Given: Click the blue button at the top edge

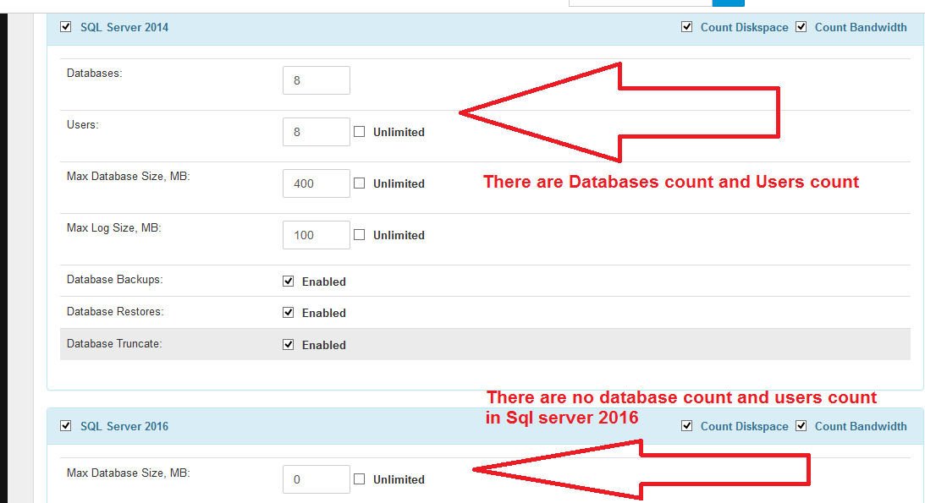Looking at the screenshot, I should tap(729, 3).
